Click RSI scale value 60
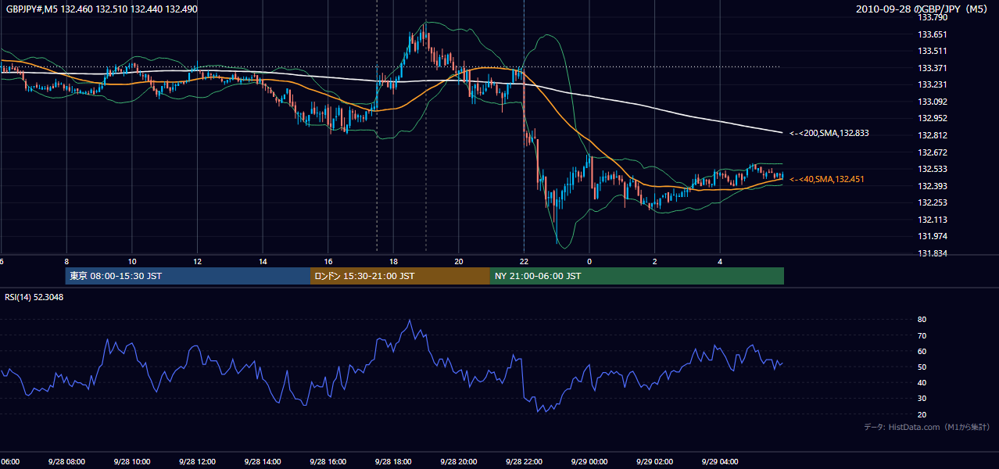Viewport: 999px width, 469px height. click(x=922, y=351)
